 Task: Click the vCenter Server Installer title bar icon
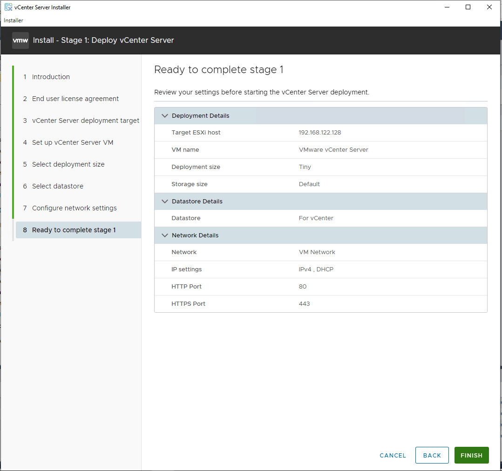[8, 7]
